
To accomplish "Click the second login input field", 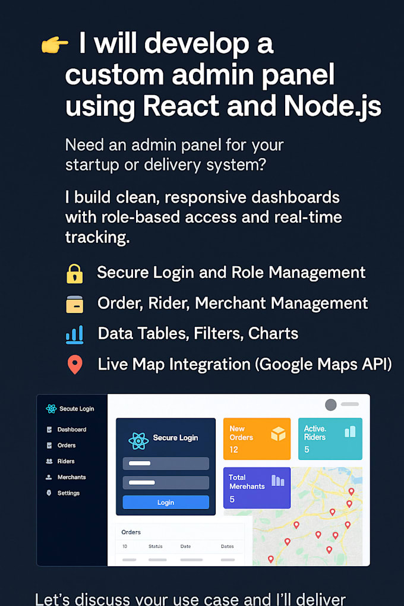I will pyautogui.click(x=166, y=482).
